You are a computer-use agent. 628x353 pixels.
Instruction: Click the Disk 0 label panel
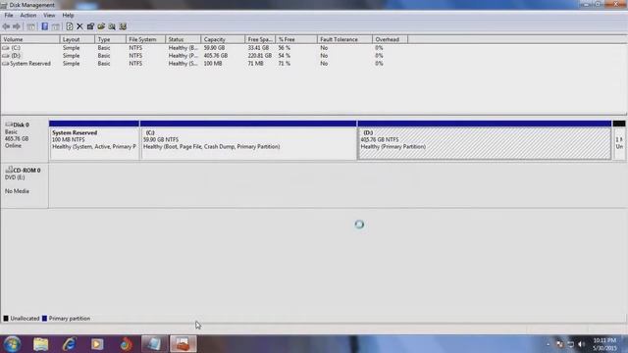(25, 139)
